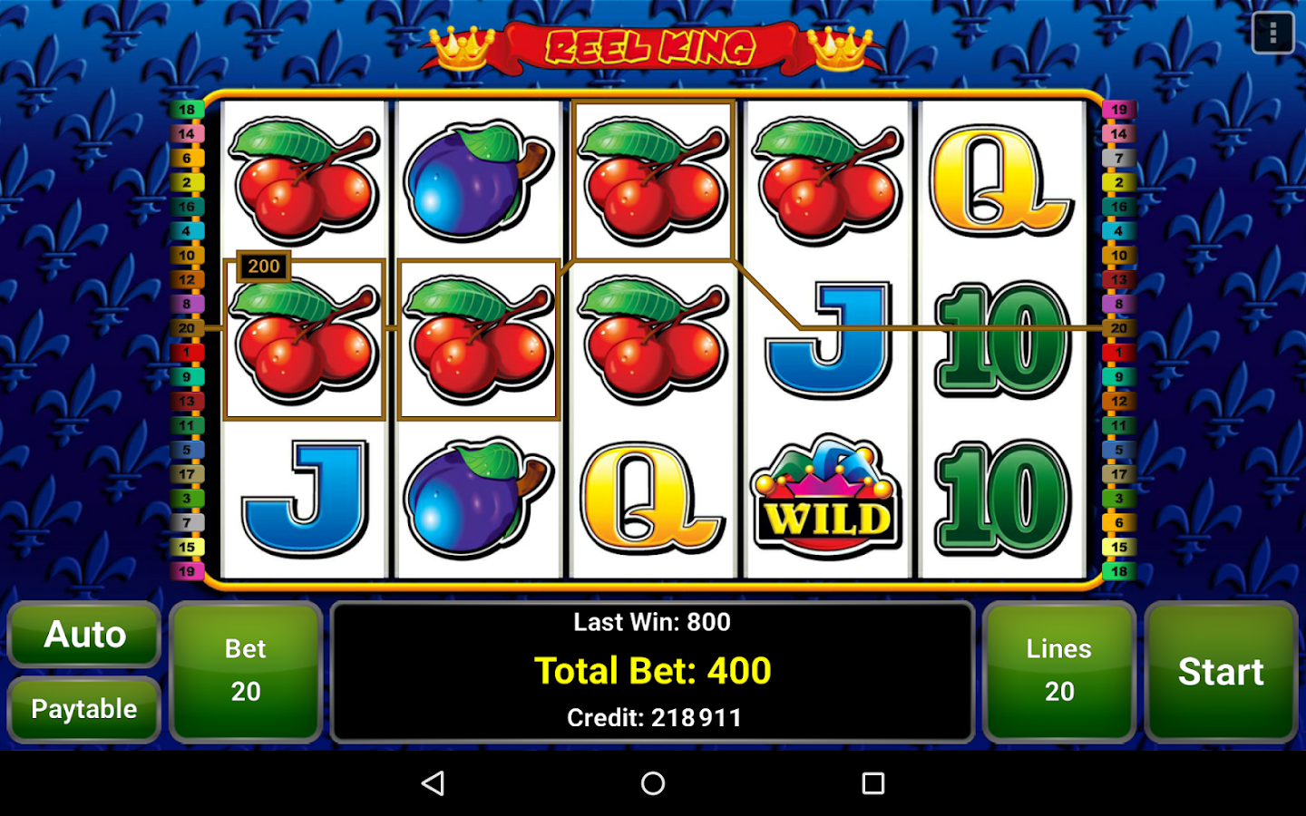
Task: Start the spin
Action: click(x=1221, y=672)
